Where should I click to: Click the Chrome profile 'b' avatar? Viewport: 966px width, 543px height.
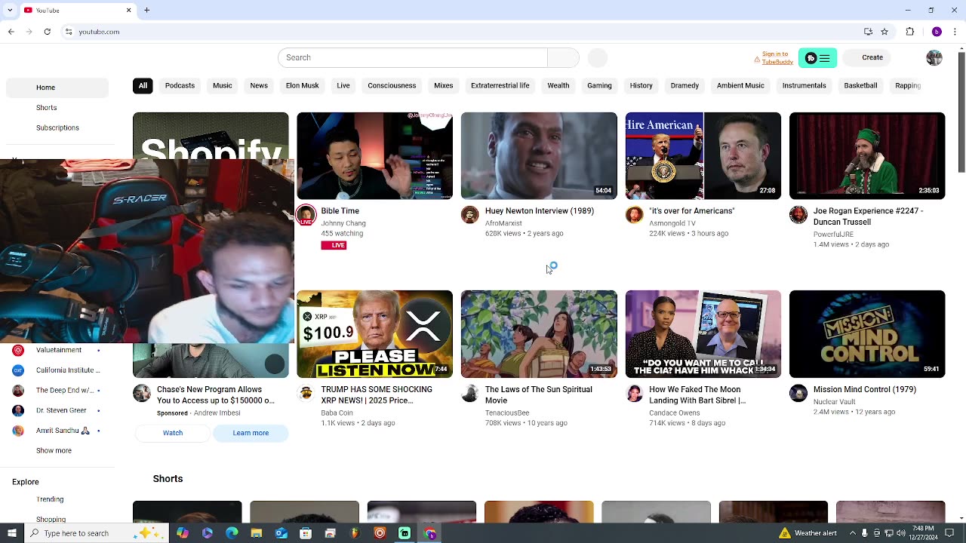click(937, 32)
